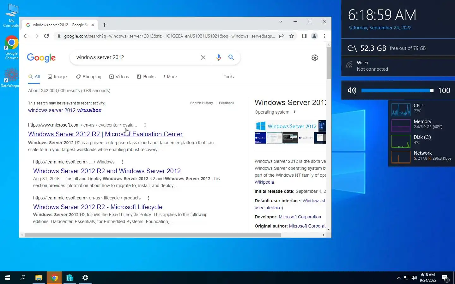Open Google homepage via logo
This screenshot has height=284, width=455.
pyautogui.click(x=41, y=57)
